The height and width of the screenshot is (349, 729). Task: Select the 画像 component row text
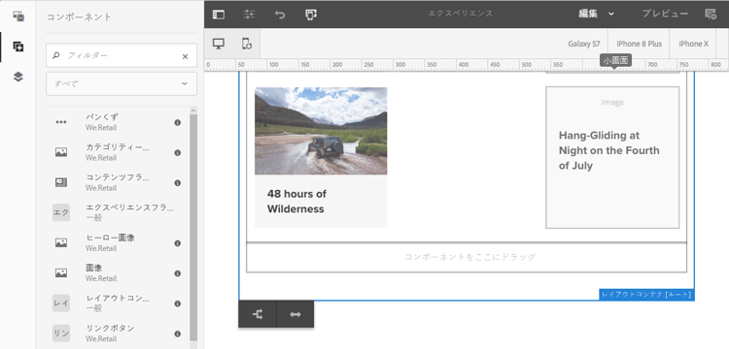point(94,268)
